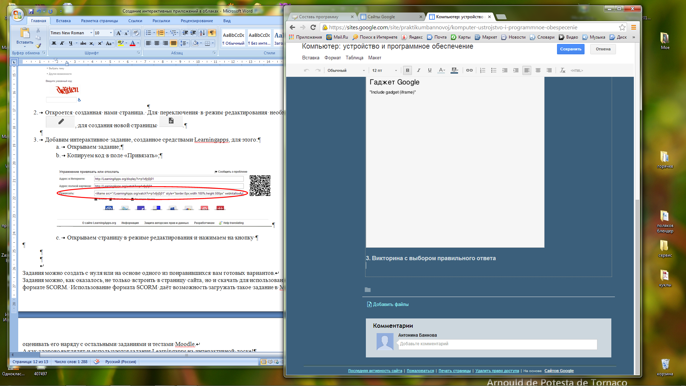The image size is (686, 386).
Task: Open Word font color dropdown arrow
Action: tap(138, 43)
